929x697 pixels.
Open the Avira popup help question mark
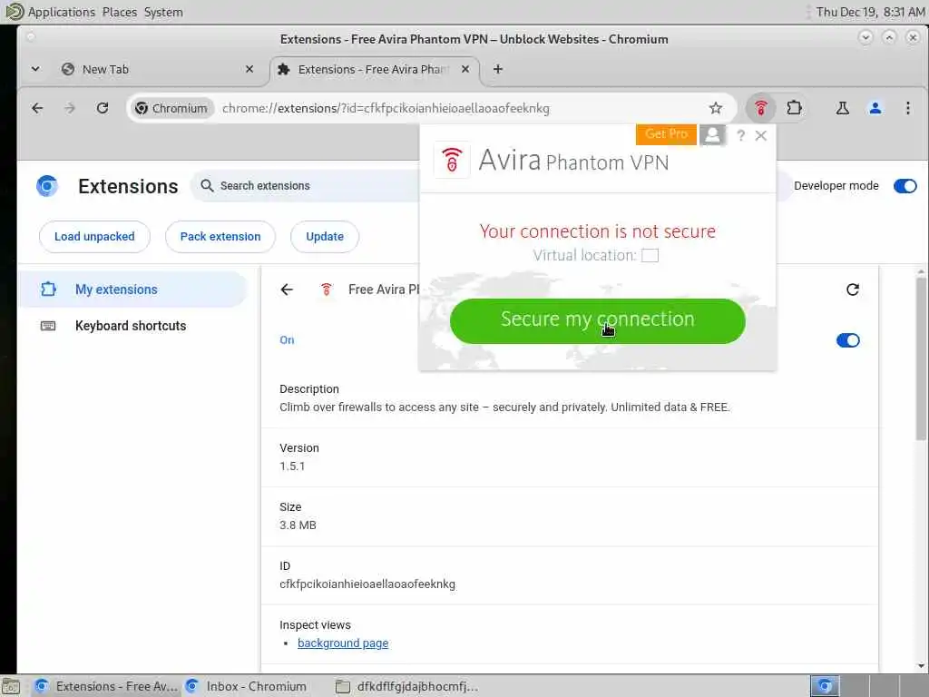coord(740,136)
